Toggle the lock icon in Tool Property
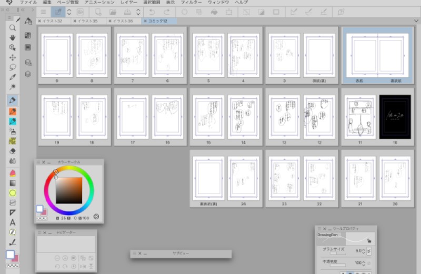Viewport: 421px width, 274px height. click(369, 240)
